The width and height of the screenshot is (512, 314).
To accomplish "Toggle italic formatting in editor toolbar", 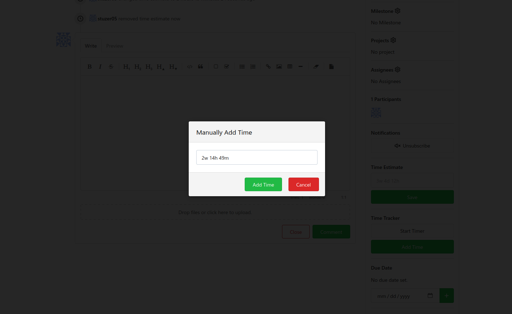I will [x=100, y=67].
